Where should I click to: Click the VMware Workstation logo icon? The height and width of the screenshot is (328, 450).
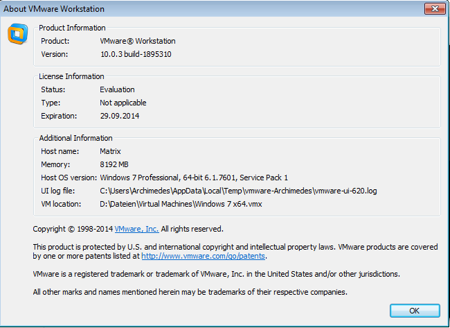[17, 34]
